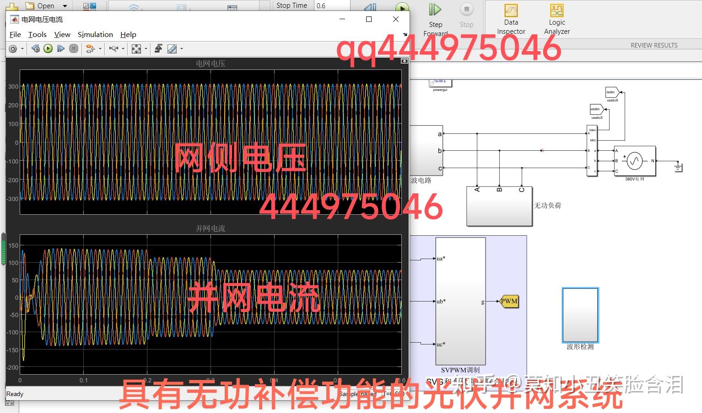The image size is (702, 413).
Task: Click Step Back icon in scope toolbar
Action: click(36, 48)
